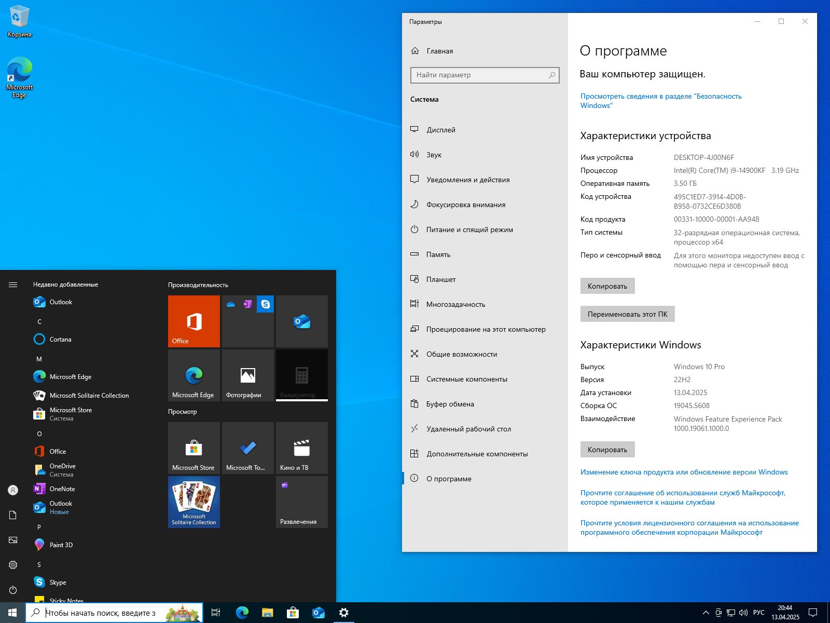This screenshot has width=830, height=623.
Task: Open Task View on taskbar
Action: pyautogui.click(x=216, y=613)
